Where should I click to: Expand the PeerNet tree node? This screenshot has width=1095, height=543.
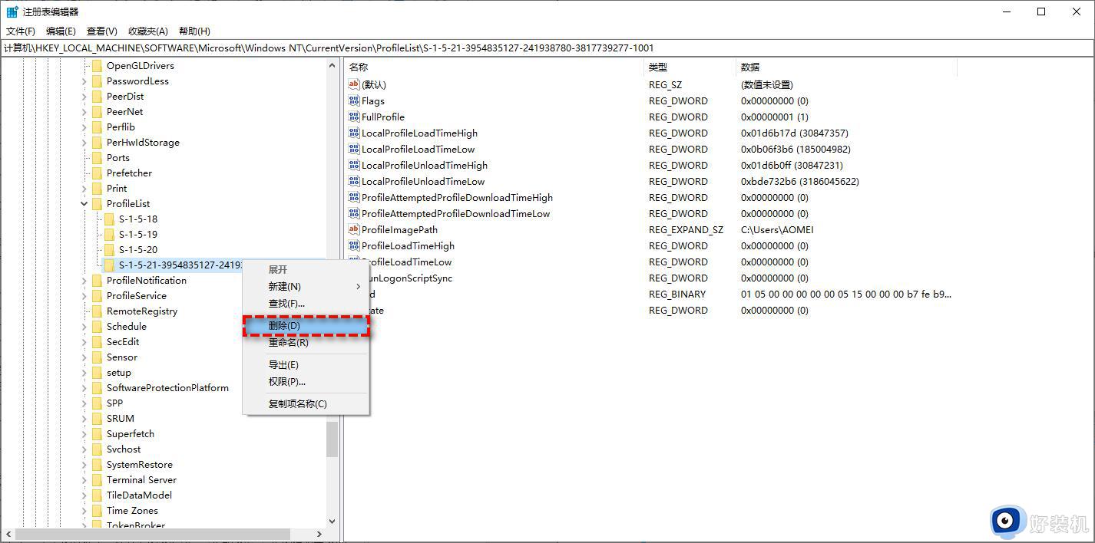pos(84,112)
